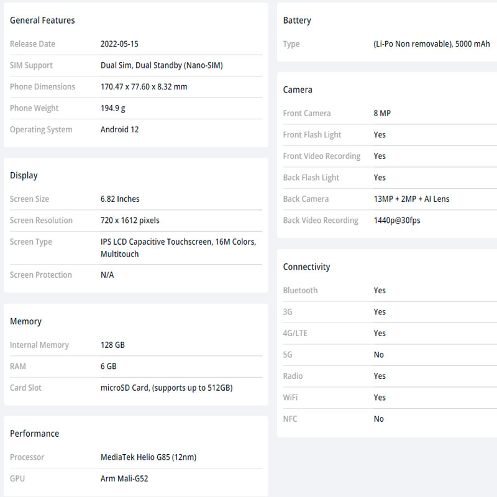Click the Battery section heading
The width and height of the screenshot is (497, 497).
pos(297,21)
